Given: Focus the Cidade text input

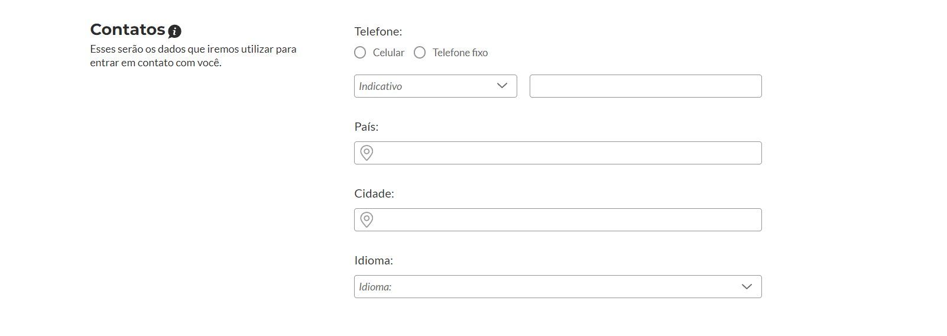Looking at the screenshot, I should tap(558, 219).
